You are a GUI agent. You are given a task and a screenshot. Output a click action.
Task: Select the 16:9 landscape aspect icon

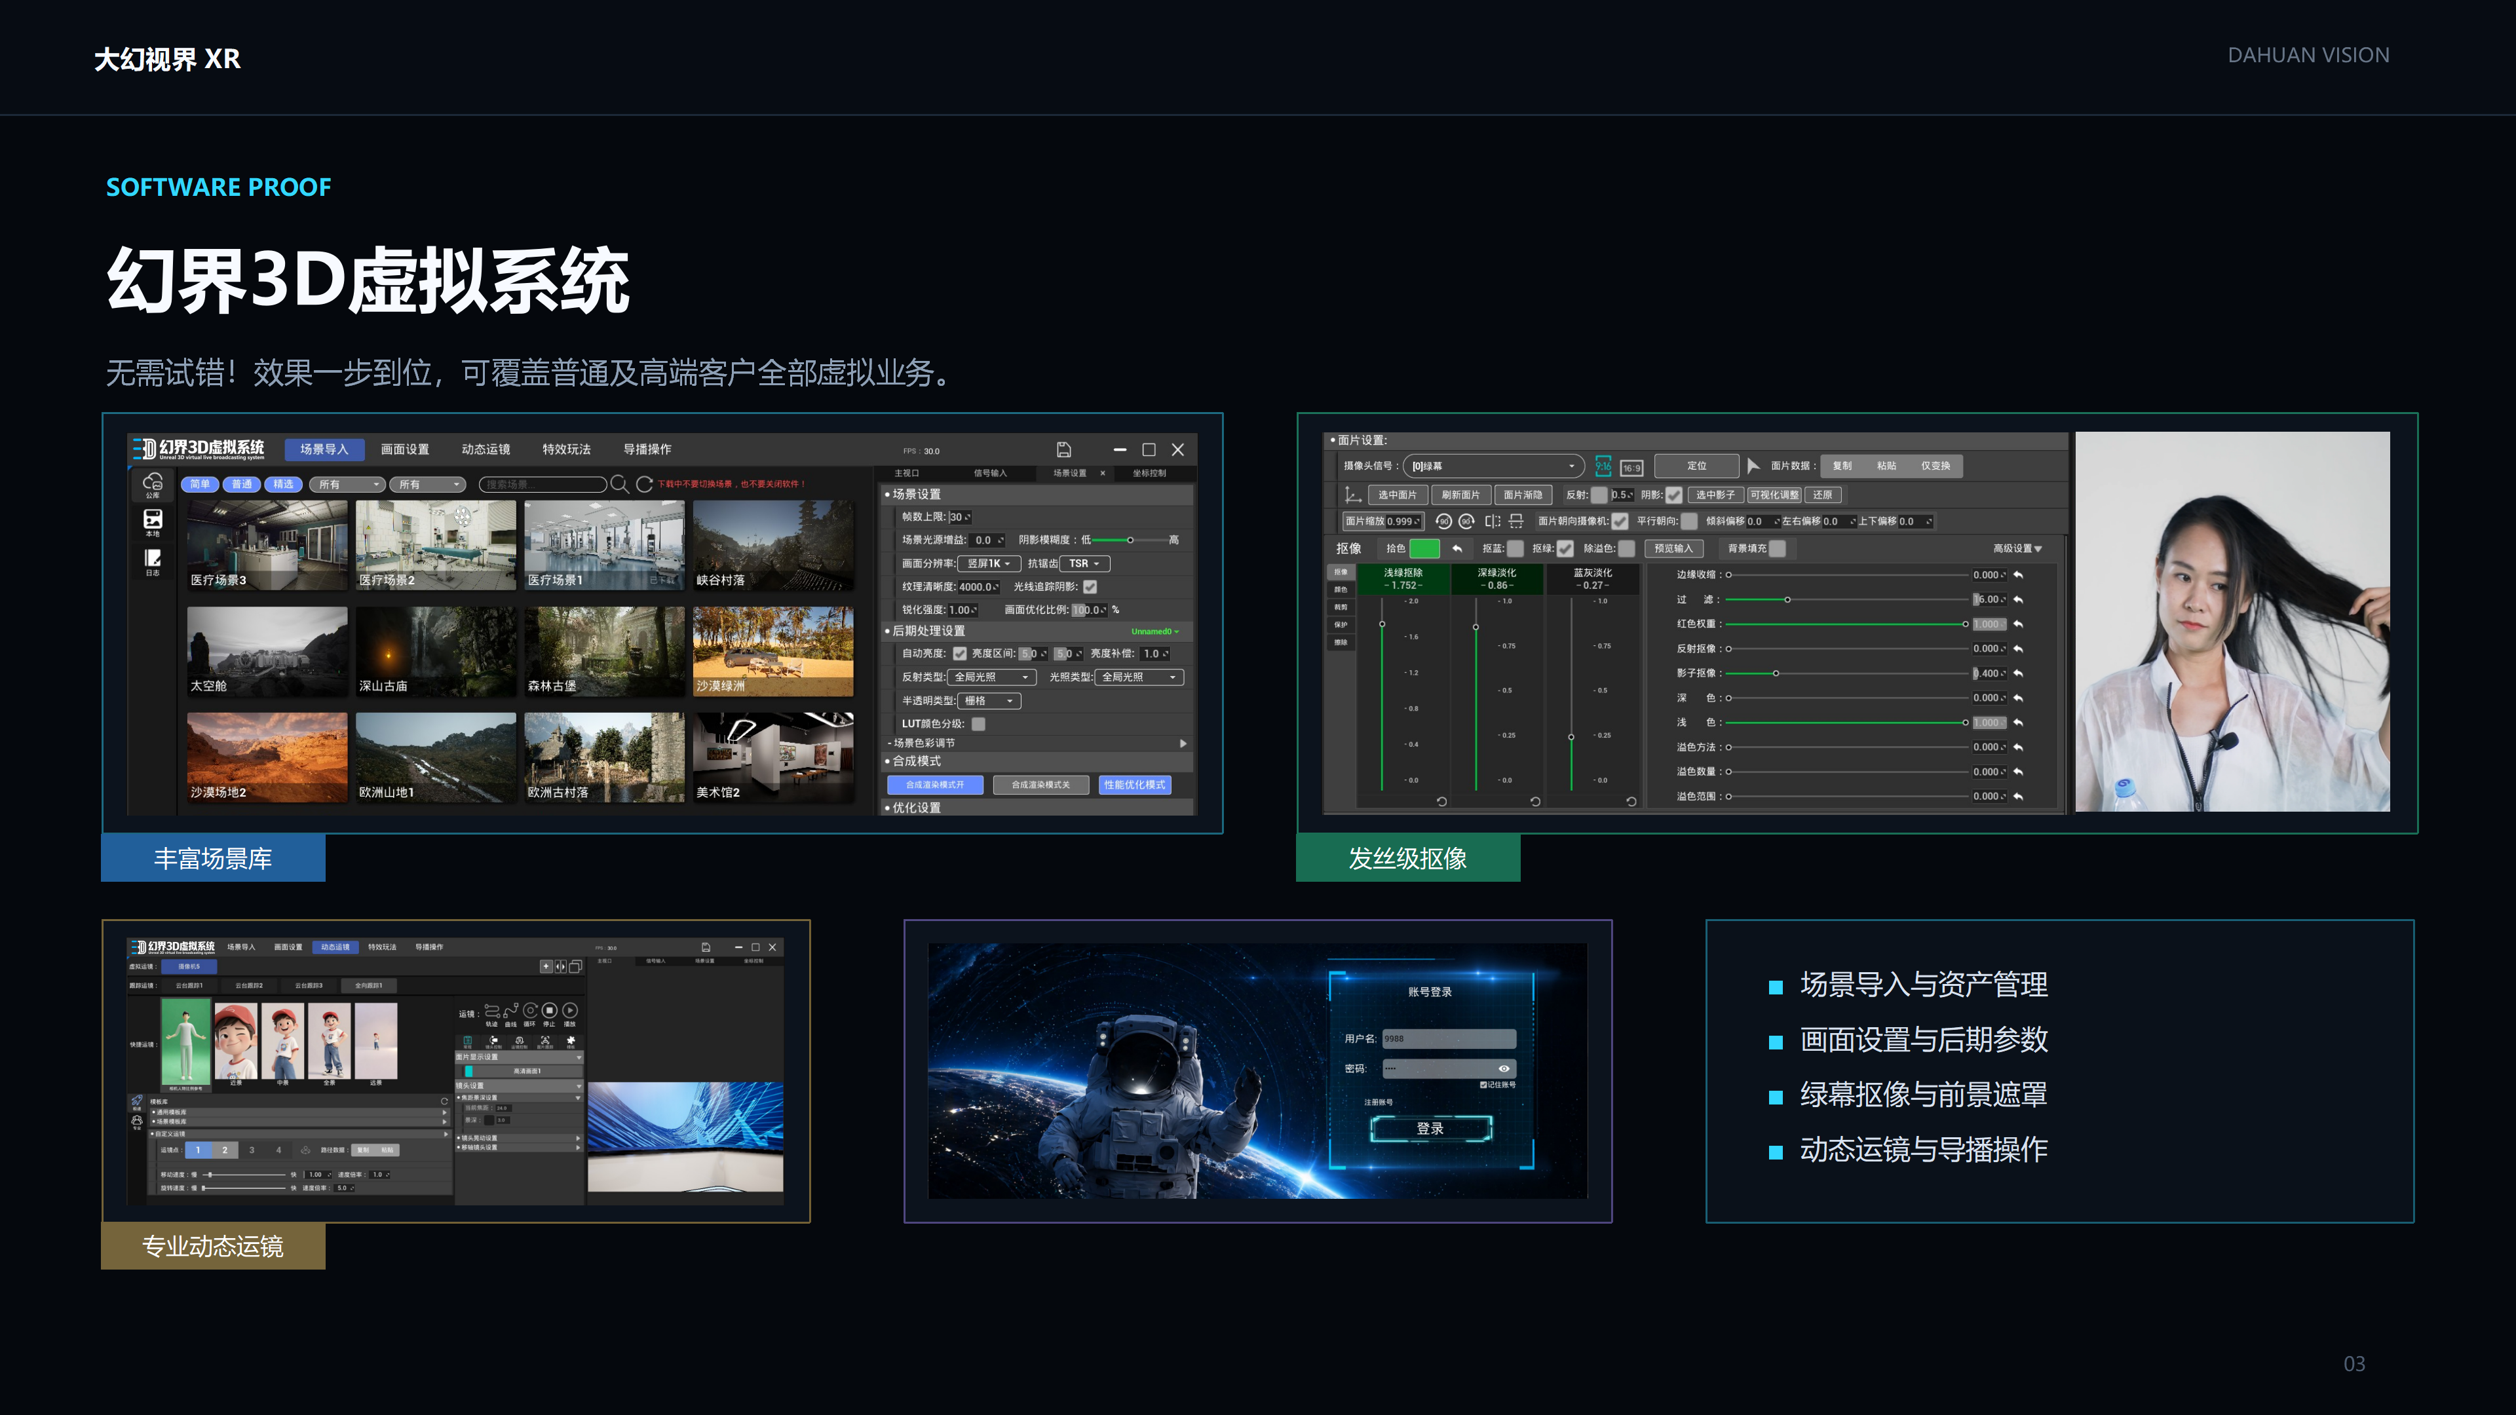(1631, 468)
